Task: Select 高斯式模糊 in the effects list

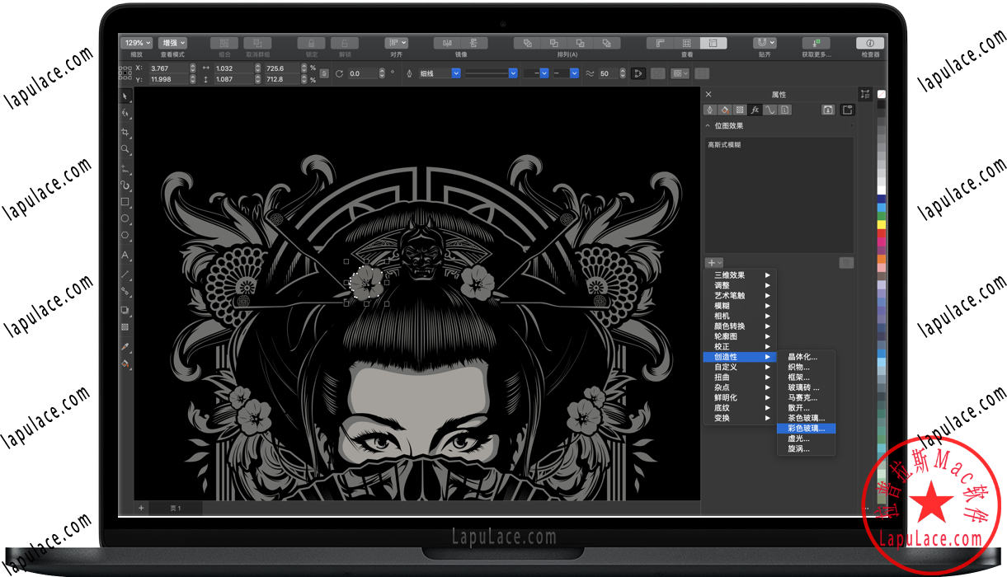Action: (x=724, y=145)
